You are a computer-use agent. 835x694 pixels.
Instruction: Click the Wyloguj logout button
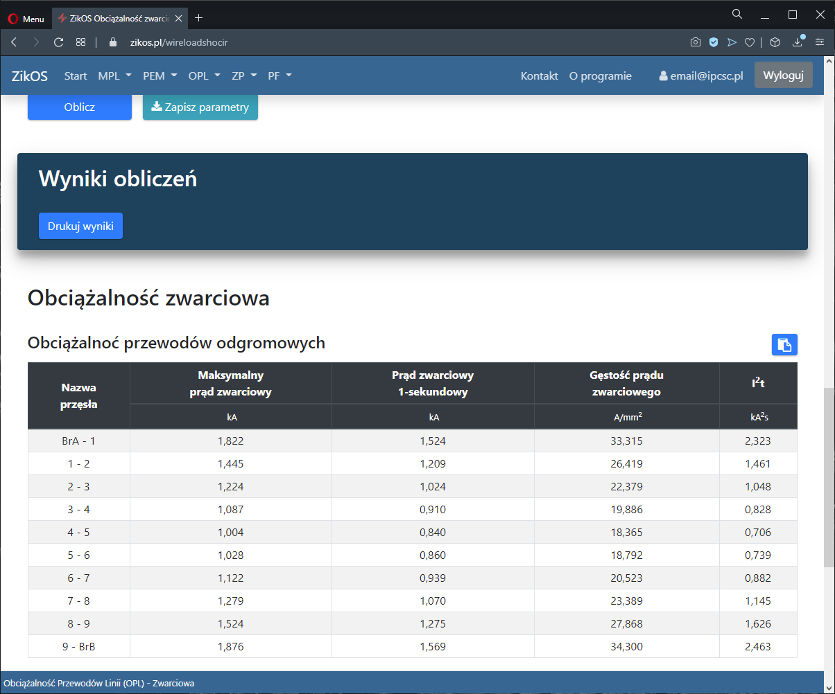[783, 75]
